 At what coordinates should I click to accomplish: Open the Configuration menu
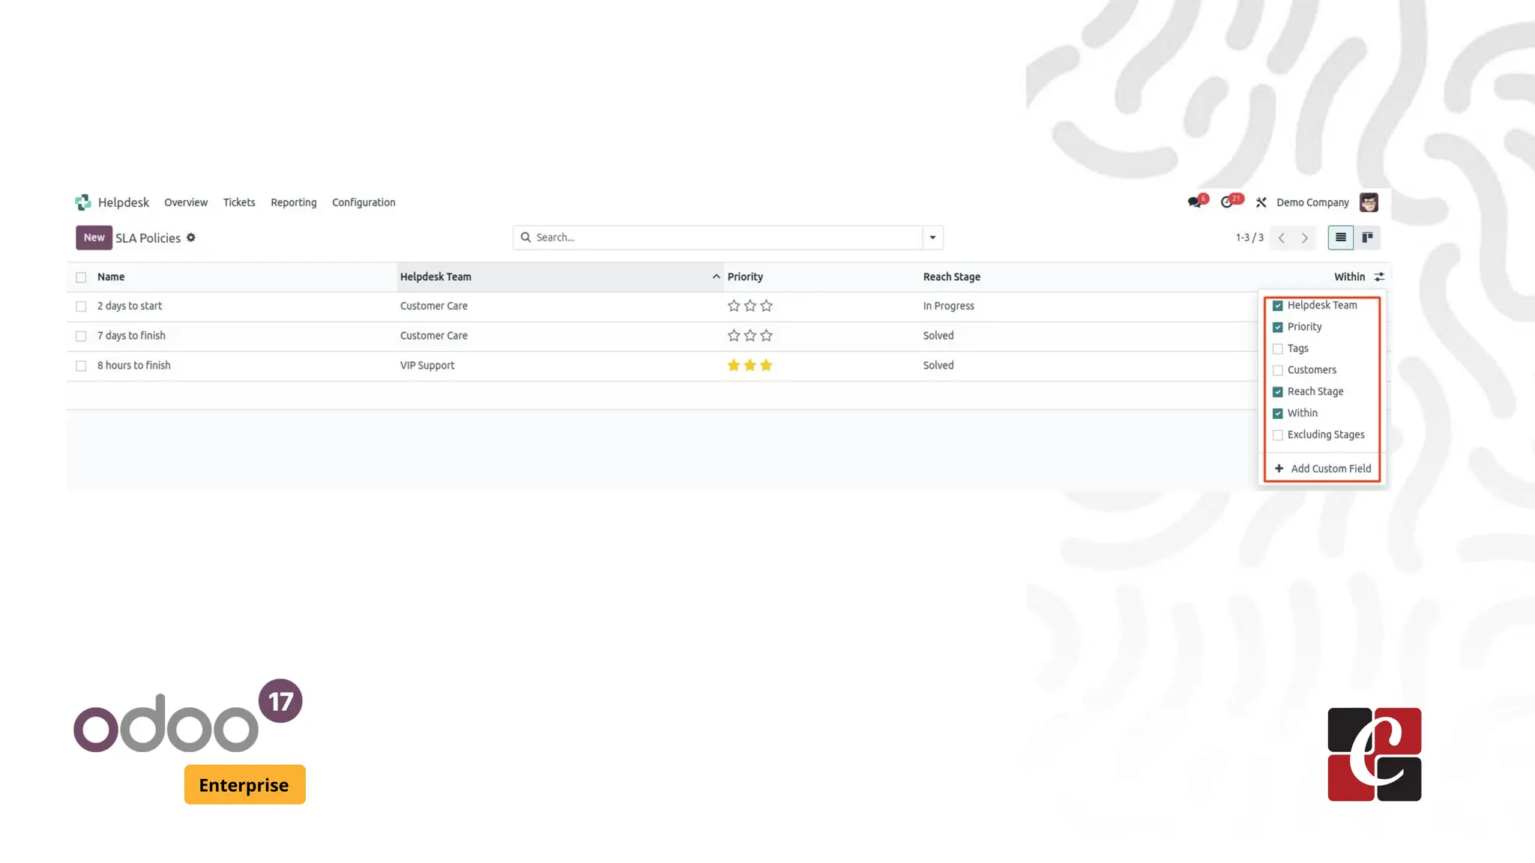point(364,202)
